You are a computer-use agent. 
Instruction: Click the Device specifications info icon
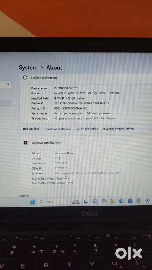[x=25, y=78]
